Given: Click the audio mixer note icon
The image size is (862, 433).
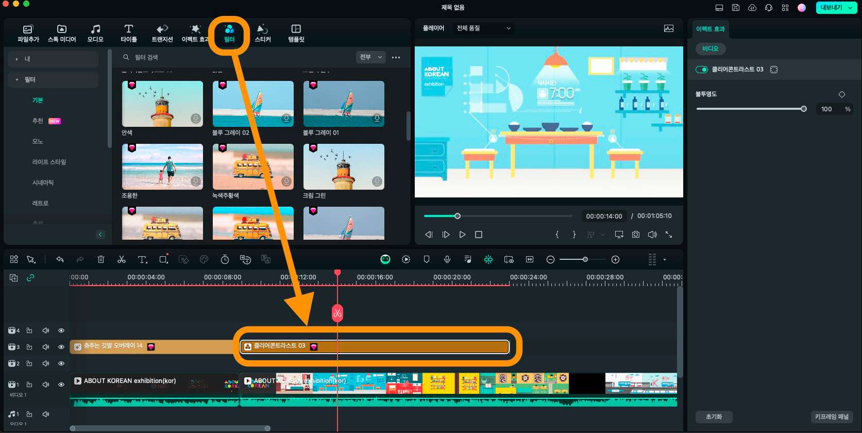Looking at the screenshot, I should click(468, 259).
